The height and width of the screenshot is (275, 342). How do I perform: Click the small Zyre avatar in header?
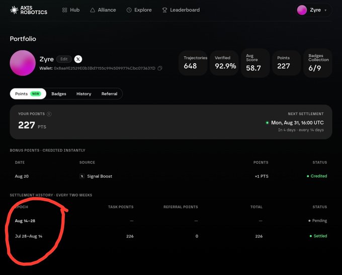302,10
